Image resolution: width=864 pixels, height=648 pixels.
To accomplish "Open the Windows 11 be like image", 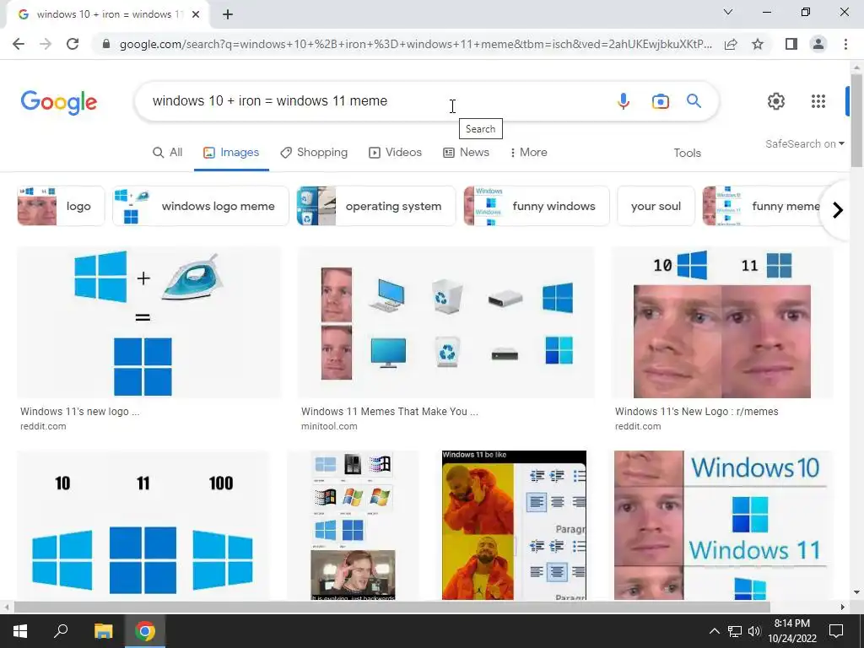I will (514, 525).
